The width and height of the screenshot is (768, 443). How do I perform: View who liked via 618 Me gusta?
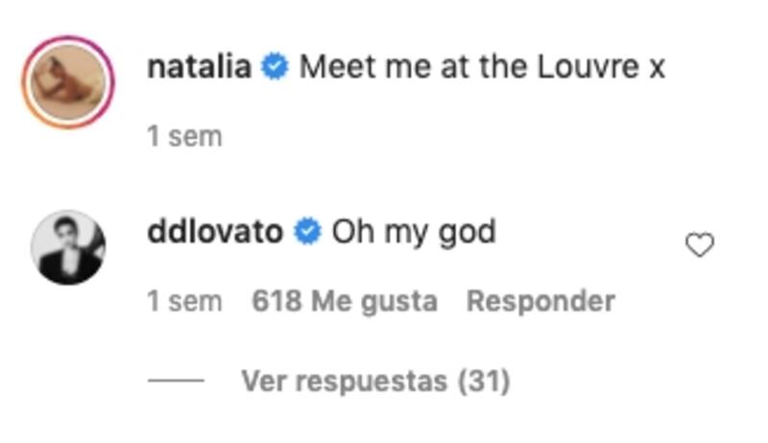[x=345, y=301]
